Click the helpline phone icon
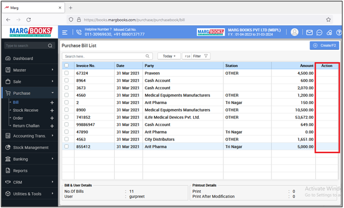 click(79, 32)
